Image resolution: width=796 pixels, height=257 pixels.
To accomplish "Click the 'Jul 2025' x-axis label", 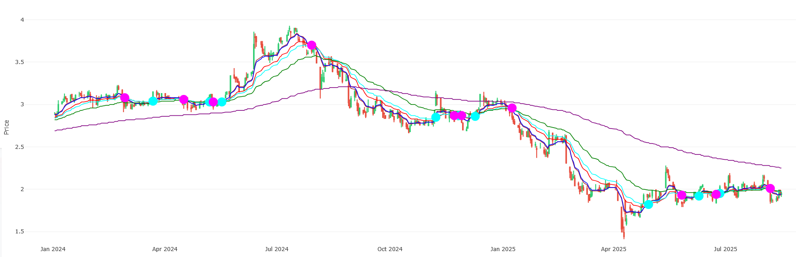I will tap(726, 249).
